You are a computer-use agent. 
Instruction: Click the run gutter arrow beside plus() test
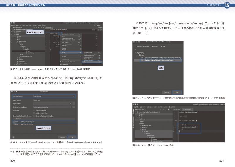[176, 127]
